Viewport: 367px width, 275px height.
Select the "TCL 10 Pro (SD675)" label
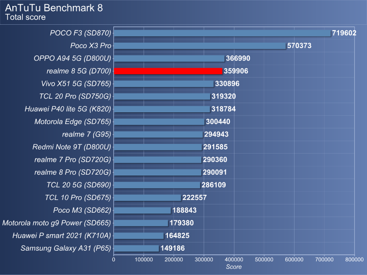point(78,198)
